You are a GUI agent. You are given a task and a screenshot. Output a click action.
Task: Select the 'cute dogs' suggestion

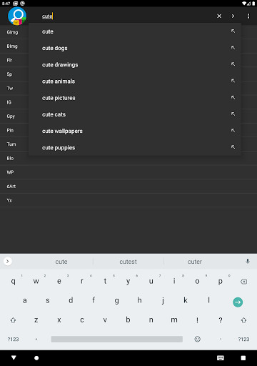coord(135,48)
